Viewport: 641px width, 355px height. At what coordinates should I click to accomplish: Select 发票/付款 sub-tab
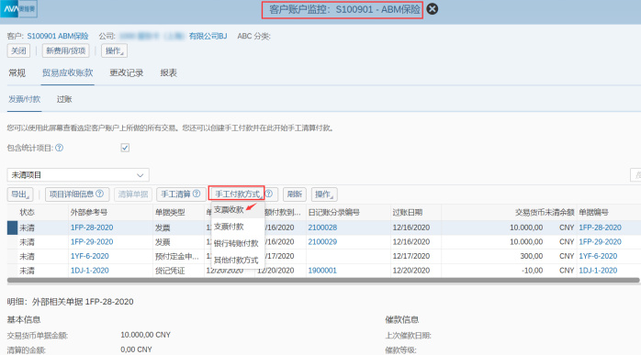tap(24, 99)
